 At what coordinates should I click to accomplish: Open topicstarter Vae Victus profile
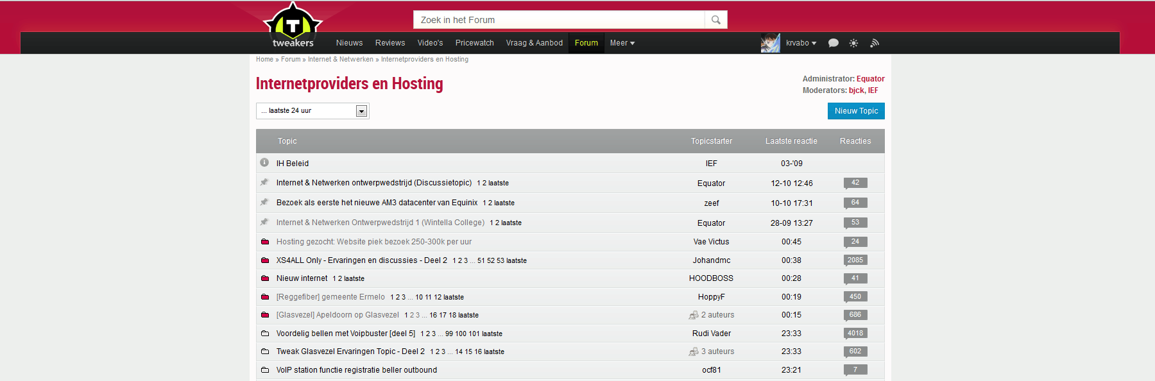tap(711, 242)
